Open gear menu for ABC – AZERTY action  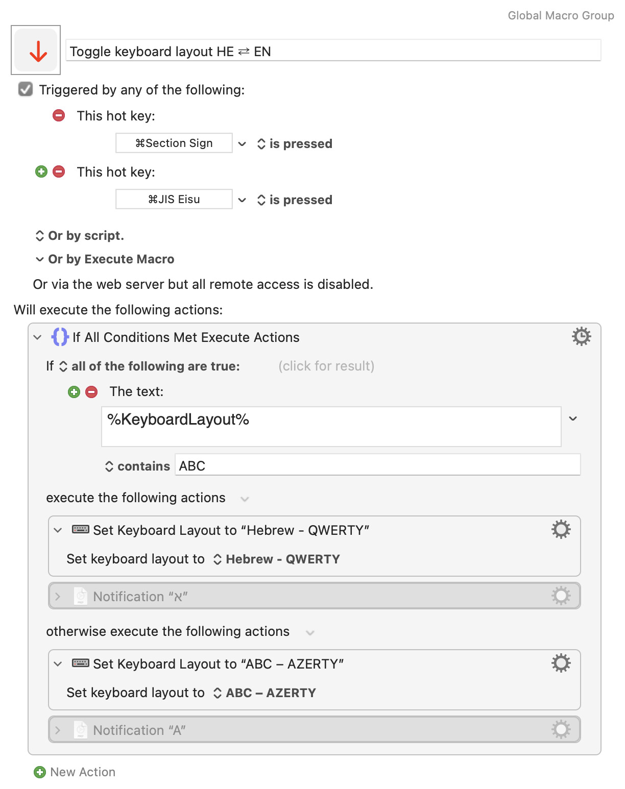tap(561, 663)
